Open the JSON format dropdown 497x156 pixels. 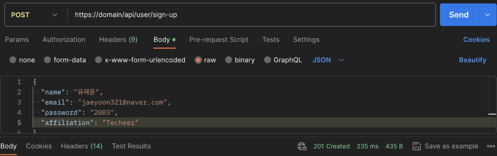pos(328,60)
